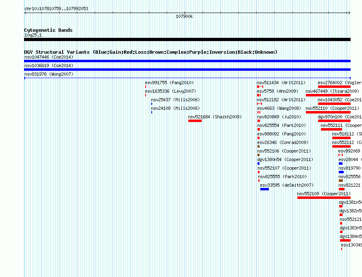Click the black 10q25.1 cytogenetic band bar

pos(187,39)
